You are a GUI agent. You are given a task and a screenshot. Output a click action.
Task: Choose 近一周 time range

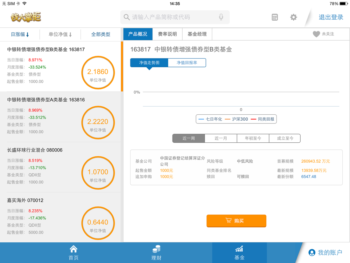pyautogui.click(x=189, y=138)
